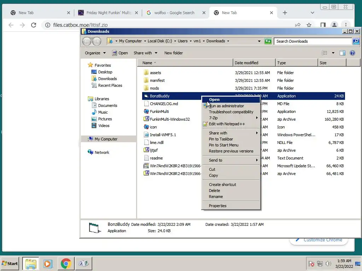The image size is (362, 271).
Task: Open the Videos library in sidebar
Action: [100, 125]
